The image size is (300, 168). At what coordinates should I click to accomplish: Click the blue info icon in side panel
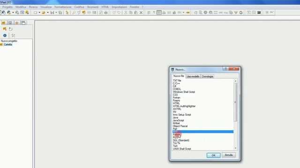point(5,35)
